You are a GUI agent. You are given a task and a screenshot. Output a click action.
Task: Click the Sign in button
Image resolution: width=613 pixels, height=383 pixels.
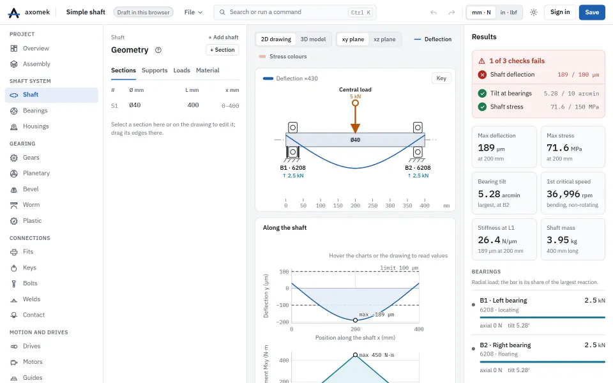[x=560, y=13]
